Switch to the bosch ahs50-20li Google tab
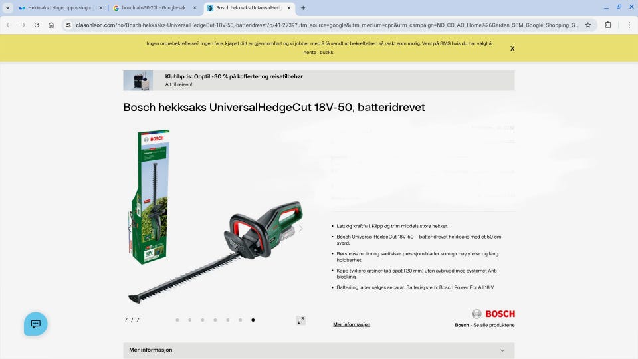This screenshot has height=359, width=638. 155,8
